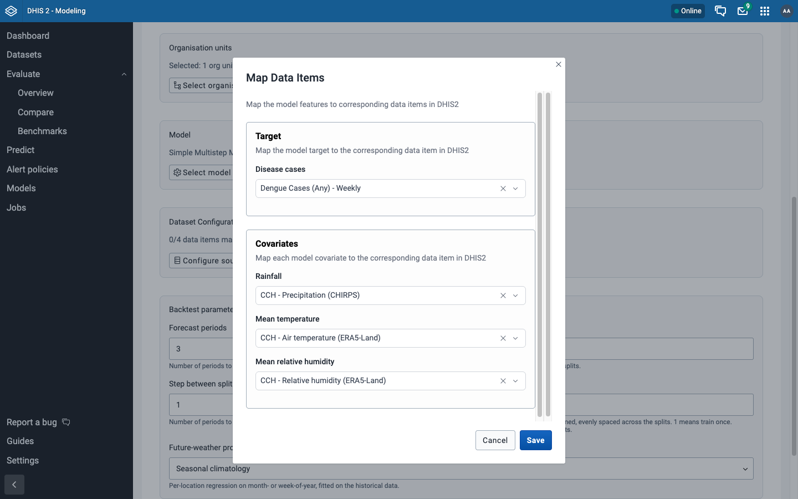Open the Overview sub-item under Evaluate

35,93
